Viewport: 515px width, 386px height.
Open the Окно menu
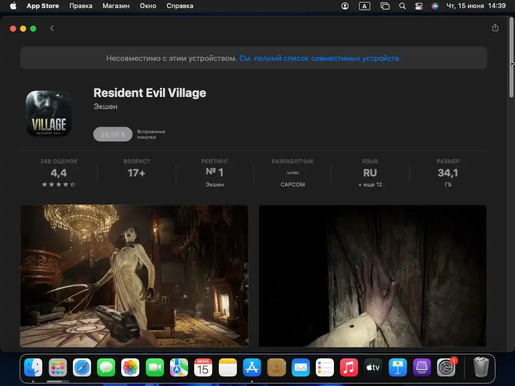[x=148, y=6]
